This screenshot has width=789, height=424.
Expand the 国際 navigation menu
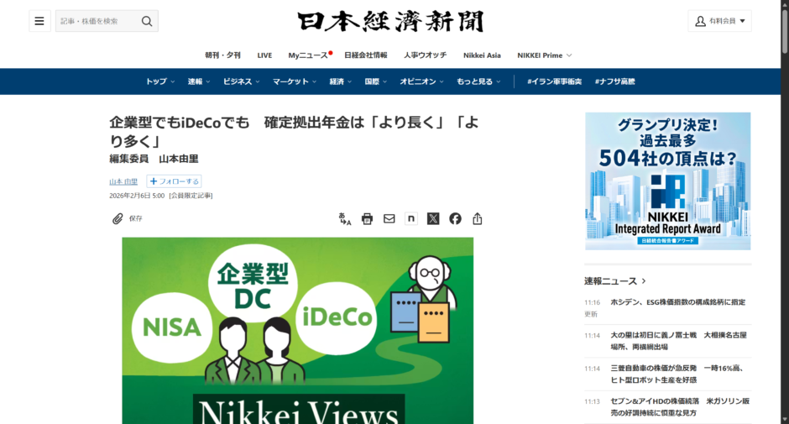click(x=375, y=81)
